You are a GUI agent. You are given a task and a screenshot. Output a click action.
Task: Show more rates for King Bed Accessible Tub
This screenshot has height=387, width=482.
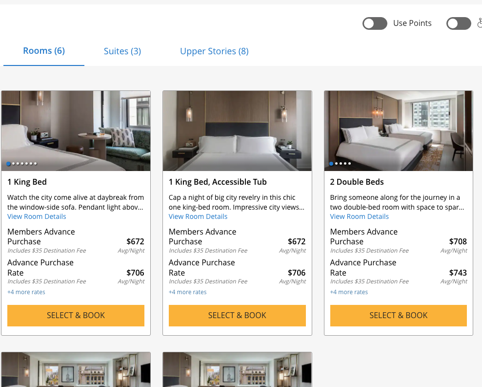(188, 292)
